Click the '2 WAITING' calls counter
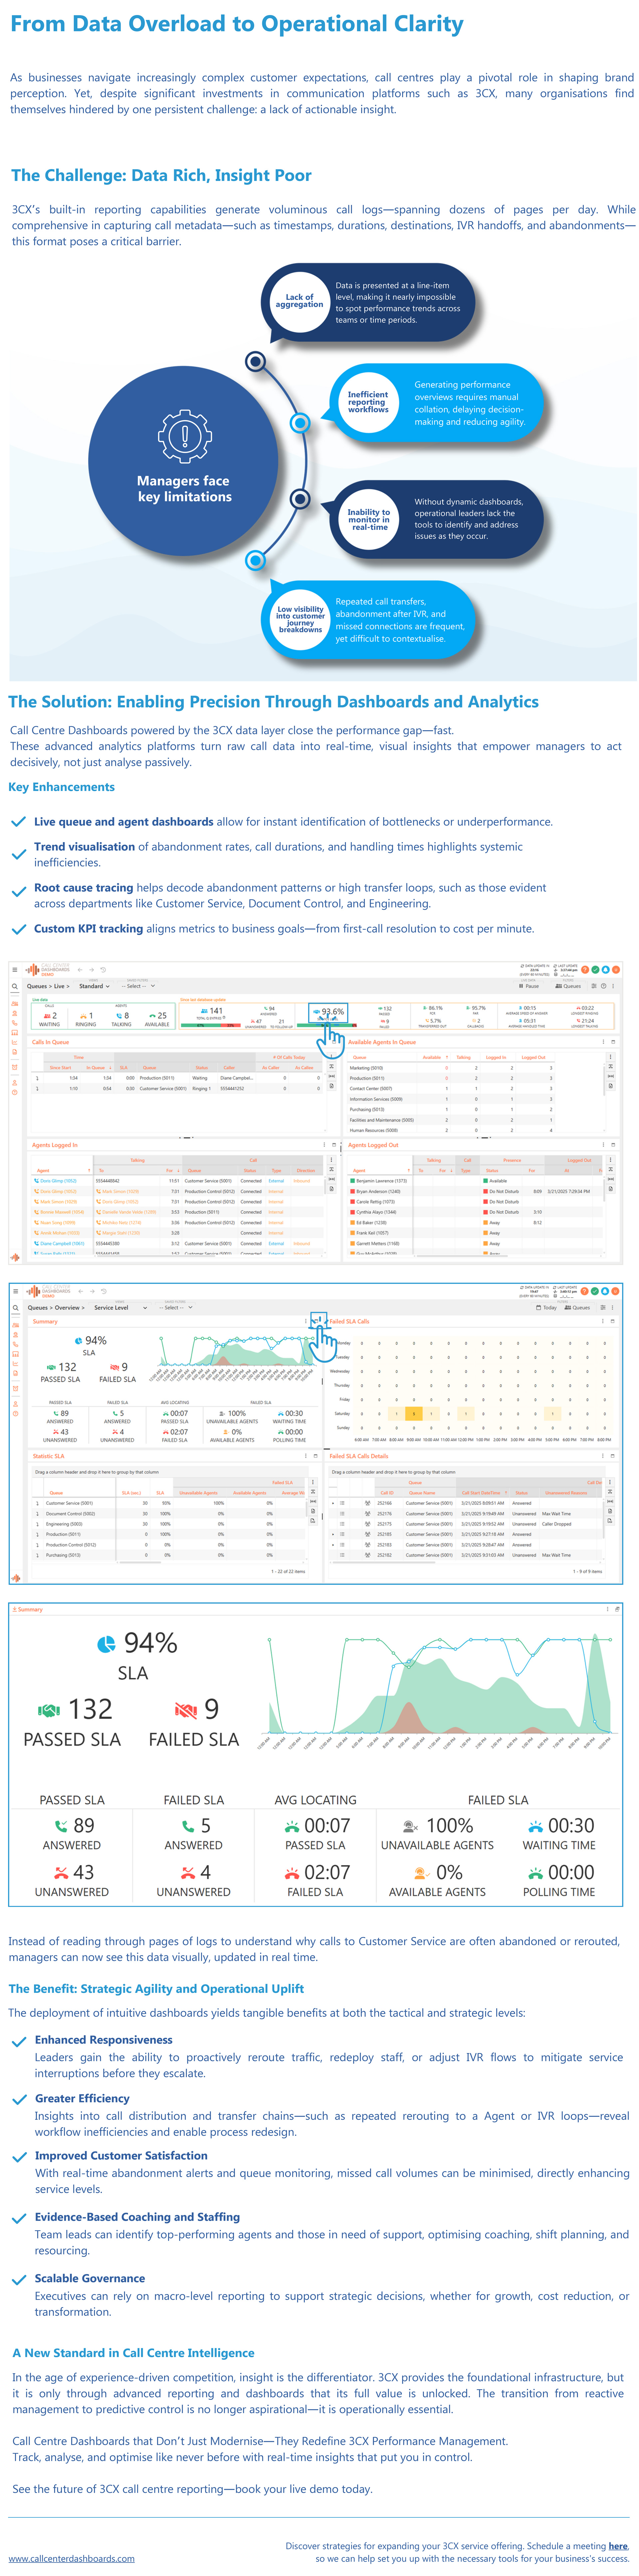This screenshot has height=2576, width=639. (49, 1019)
